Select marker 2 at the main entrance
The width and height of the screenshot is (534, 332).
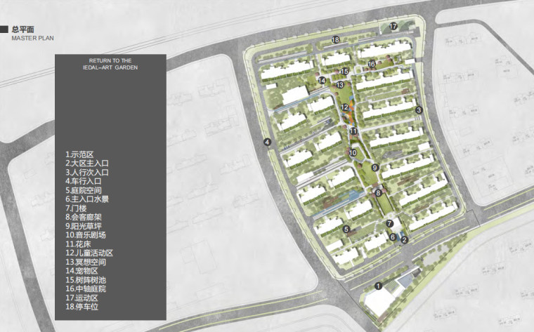[404, 239]
